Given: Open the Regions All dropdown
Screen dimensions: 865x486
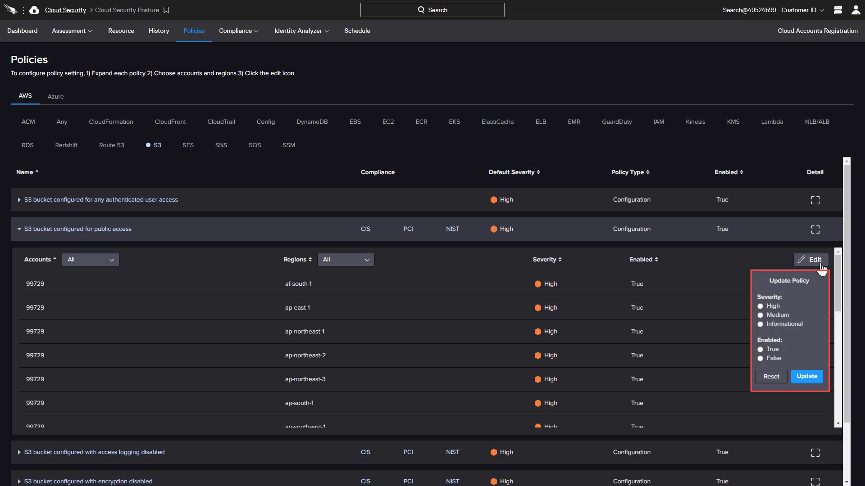Looking at the screenshot, I should coord(346,260).
